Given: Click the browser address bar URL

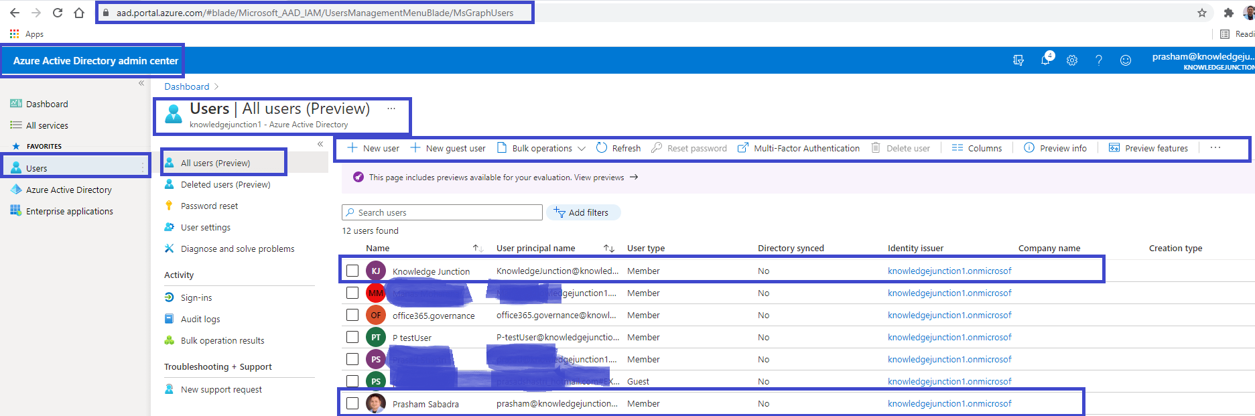Looking at the screenshot, I should [315, 13].
